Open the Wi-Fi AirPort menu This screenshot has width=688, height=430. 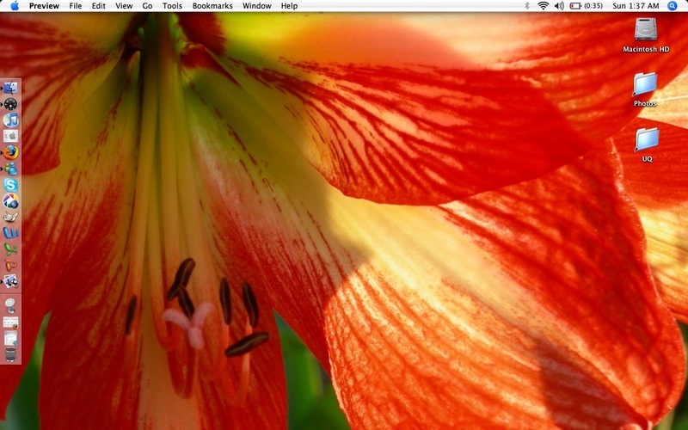tap(544, 6)
